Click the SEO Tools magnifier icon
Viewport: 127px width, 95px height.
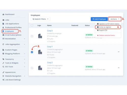[3, 67]
